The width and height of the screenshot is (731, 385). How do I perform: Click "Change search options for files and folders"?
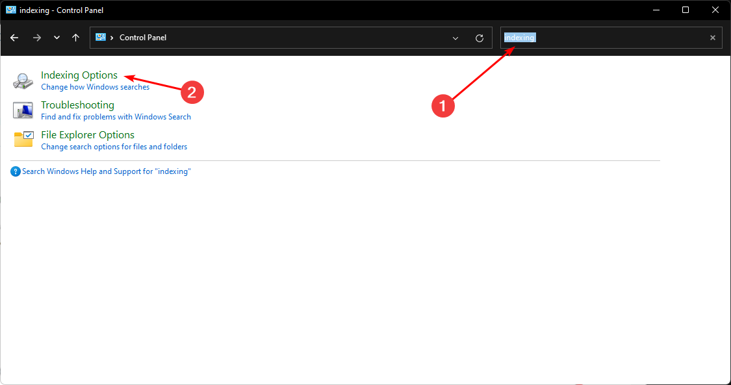[114, 147]
